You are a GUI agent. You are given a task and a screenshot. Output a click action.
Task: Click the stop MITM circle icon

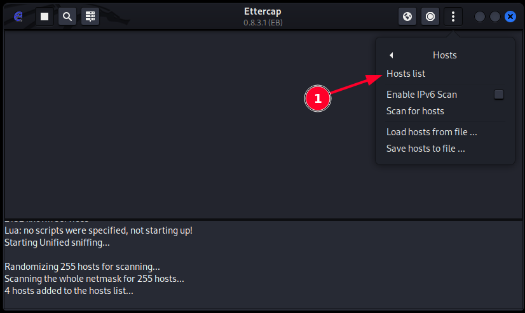click(430, 17)
